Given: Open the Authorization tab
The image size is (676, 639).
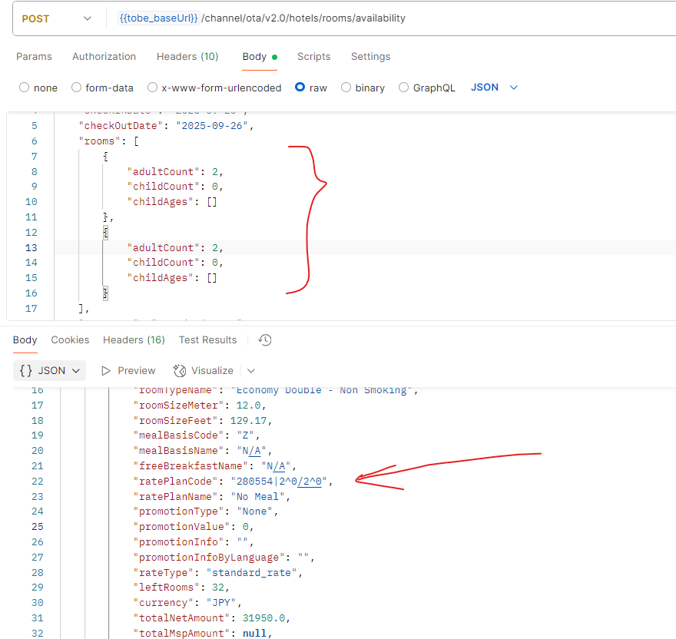Looking at the screenshot, I should (104, 57).
